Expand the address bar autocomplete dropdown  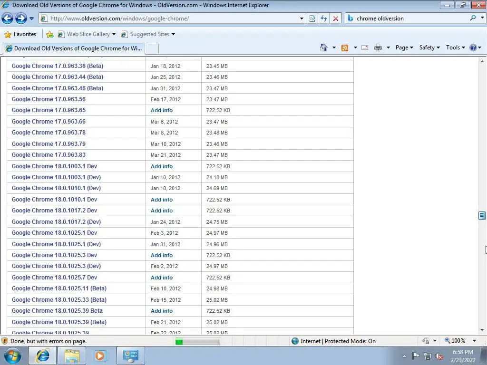click(x=301, y=19)
